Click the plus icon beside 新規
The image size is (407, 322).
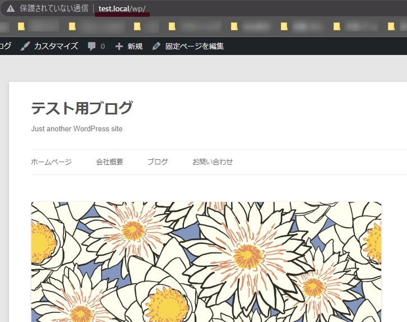tap(119, 46)
